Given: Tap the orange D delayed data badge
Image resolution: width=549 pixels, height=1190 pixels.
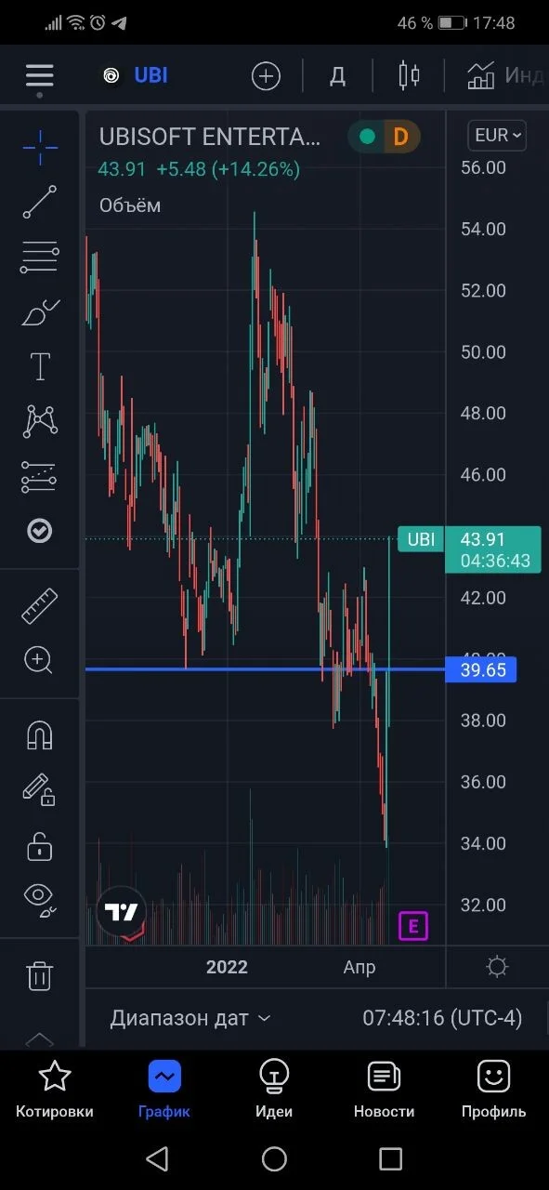Looking at the screenshot, I should (x=400, y=137).
